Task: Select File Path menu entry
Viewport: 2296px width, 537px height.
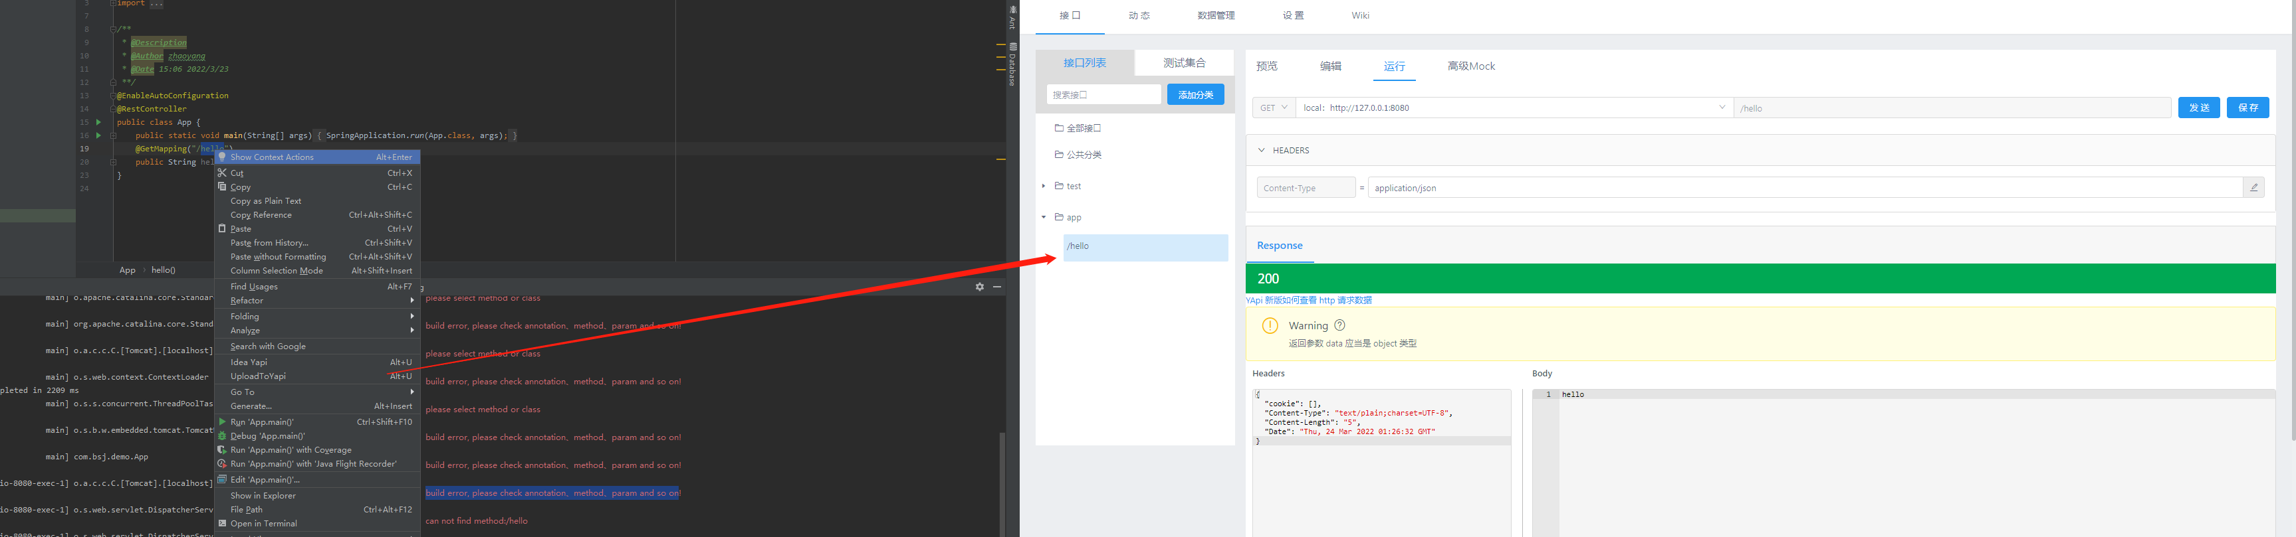Action: tap(317, 509)
